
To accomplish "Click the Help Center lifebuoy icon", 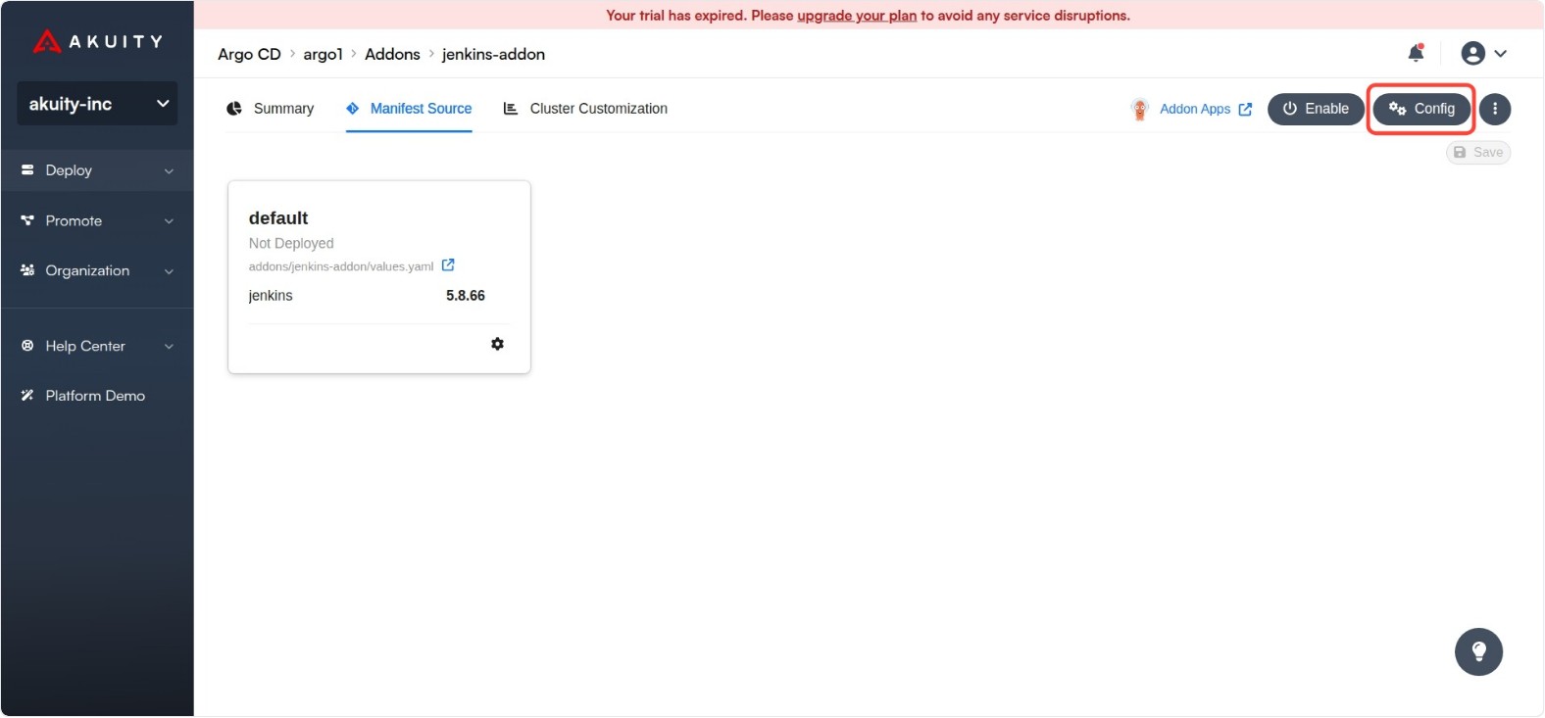I will pos(27,346).
